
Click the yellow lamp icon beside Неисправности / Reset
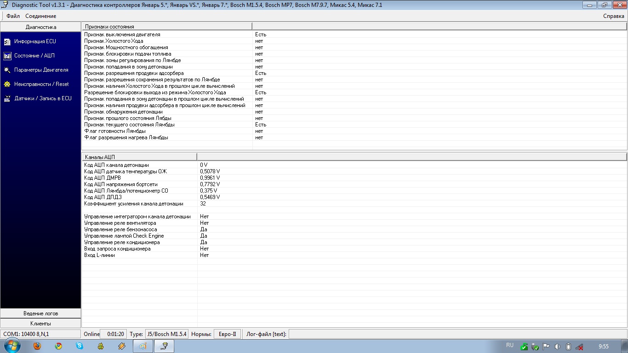7,84
